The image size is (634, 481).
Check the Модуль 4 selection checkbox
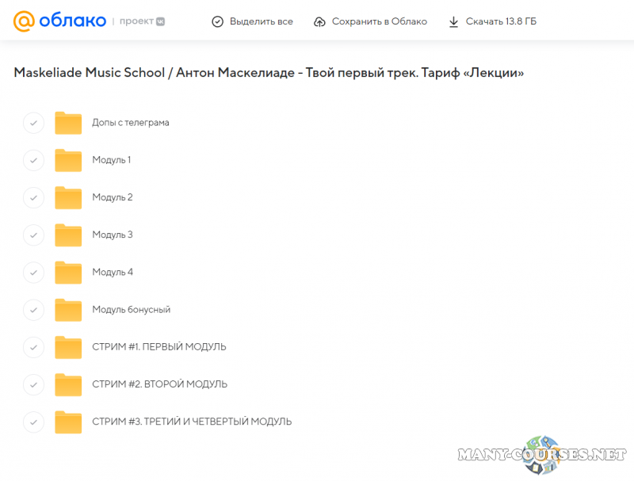33,273
